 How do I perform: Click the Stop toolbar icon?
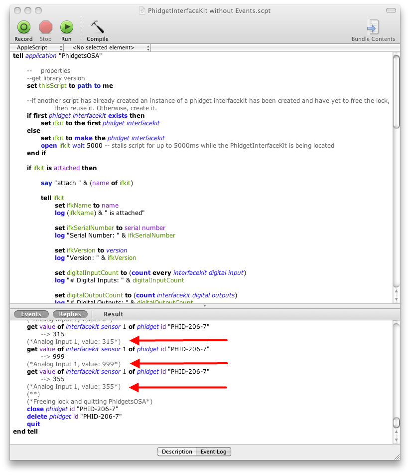coord(46,27)
